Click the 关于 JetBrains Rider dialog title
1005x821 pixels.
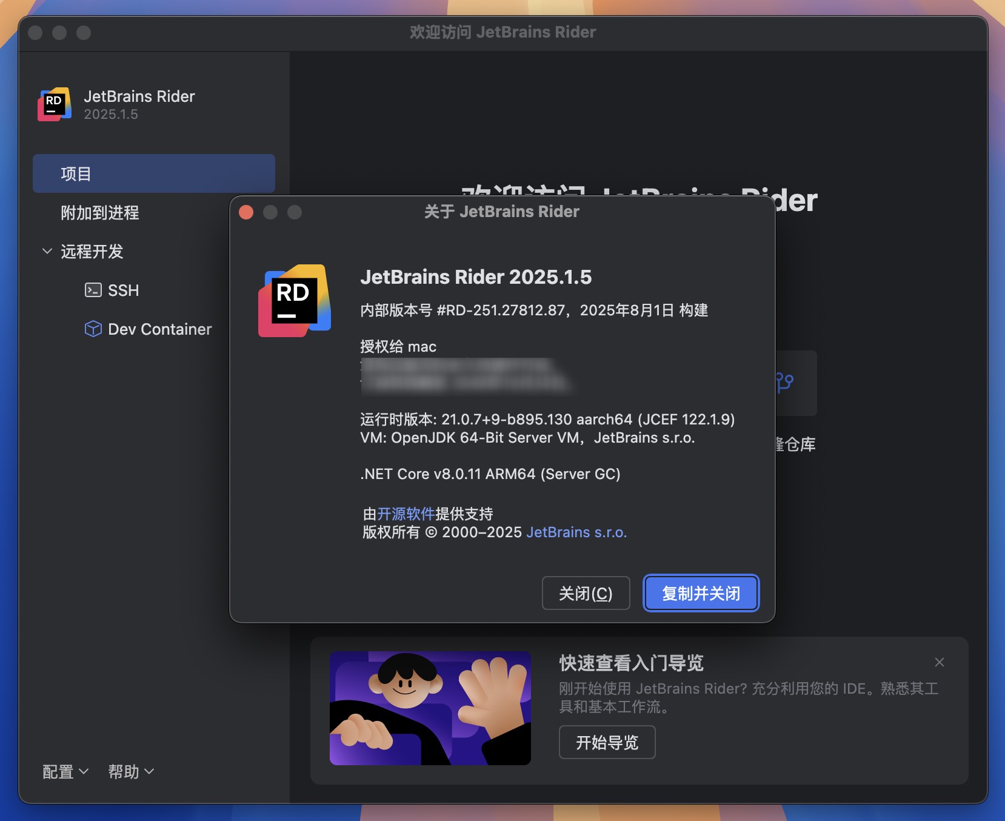(502, 211)
